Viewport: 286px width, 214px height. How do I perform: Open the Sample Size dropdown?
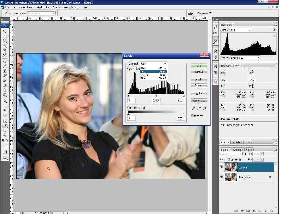click(41, 13)
